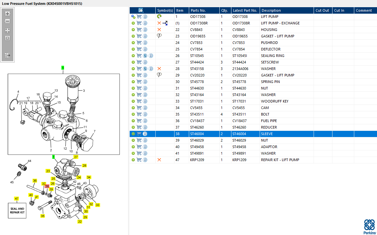377x235 pixels.
Task: Click the blue S icon on WASHER ST43158 row
Action: click(145, 69)
